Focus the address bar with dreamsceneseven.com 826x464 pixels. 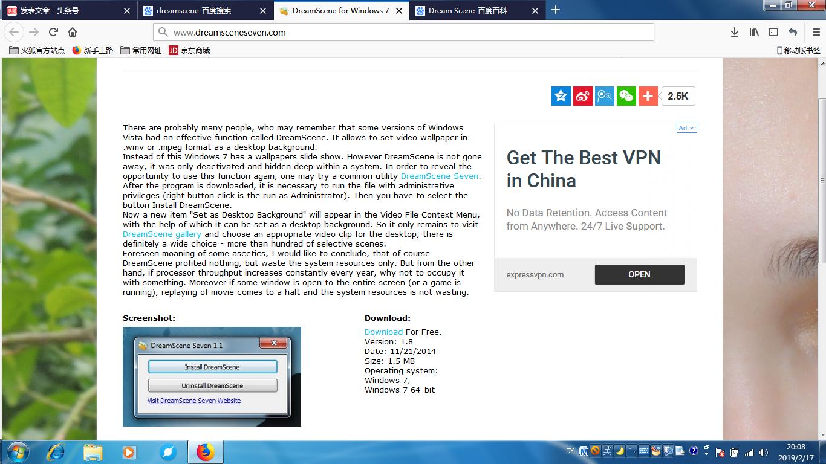[x=404, y=32]
